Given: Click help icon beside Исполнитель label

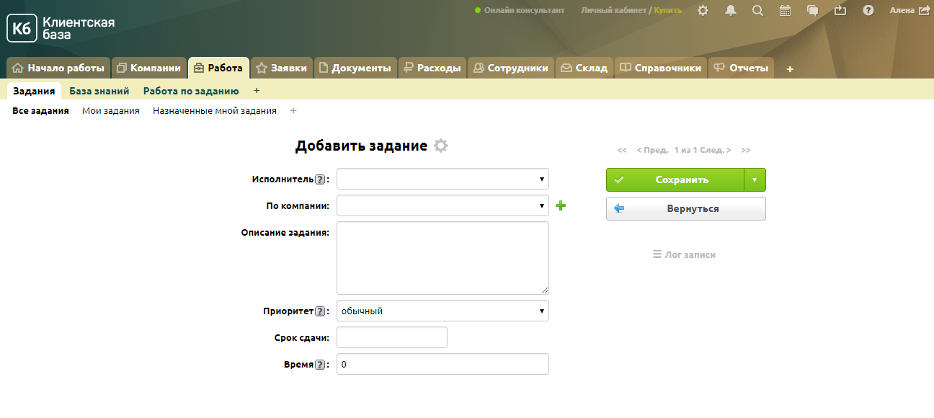Looking at the screenshot, I should (x=320, y=179).
